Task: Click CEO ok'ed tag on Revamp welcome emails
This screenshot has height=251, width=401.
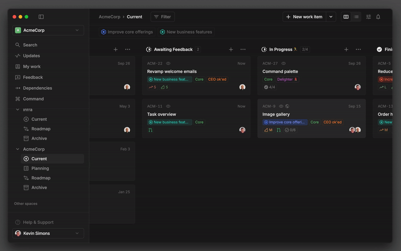Action: point(217,79)
